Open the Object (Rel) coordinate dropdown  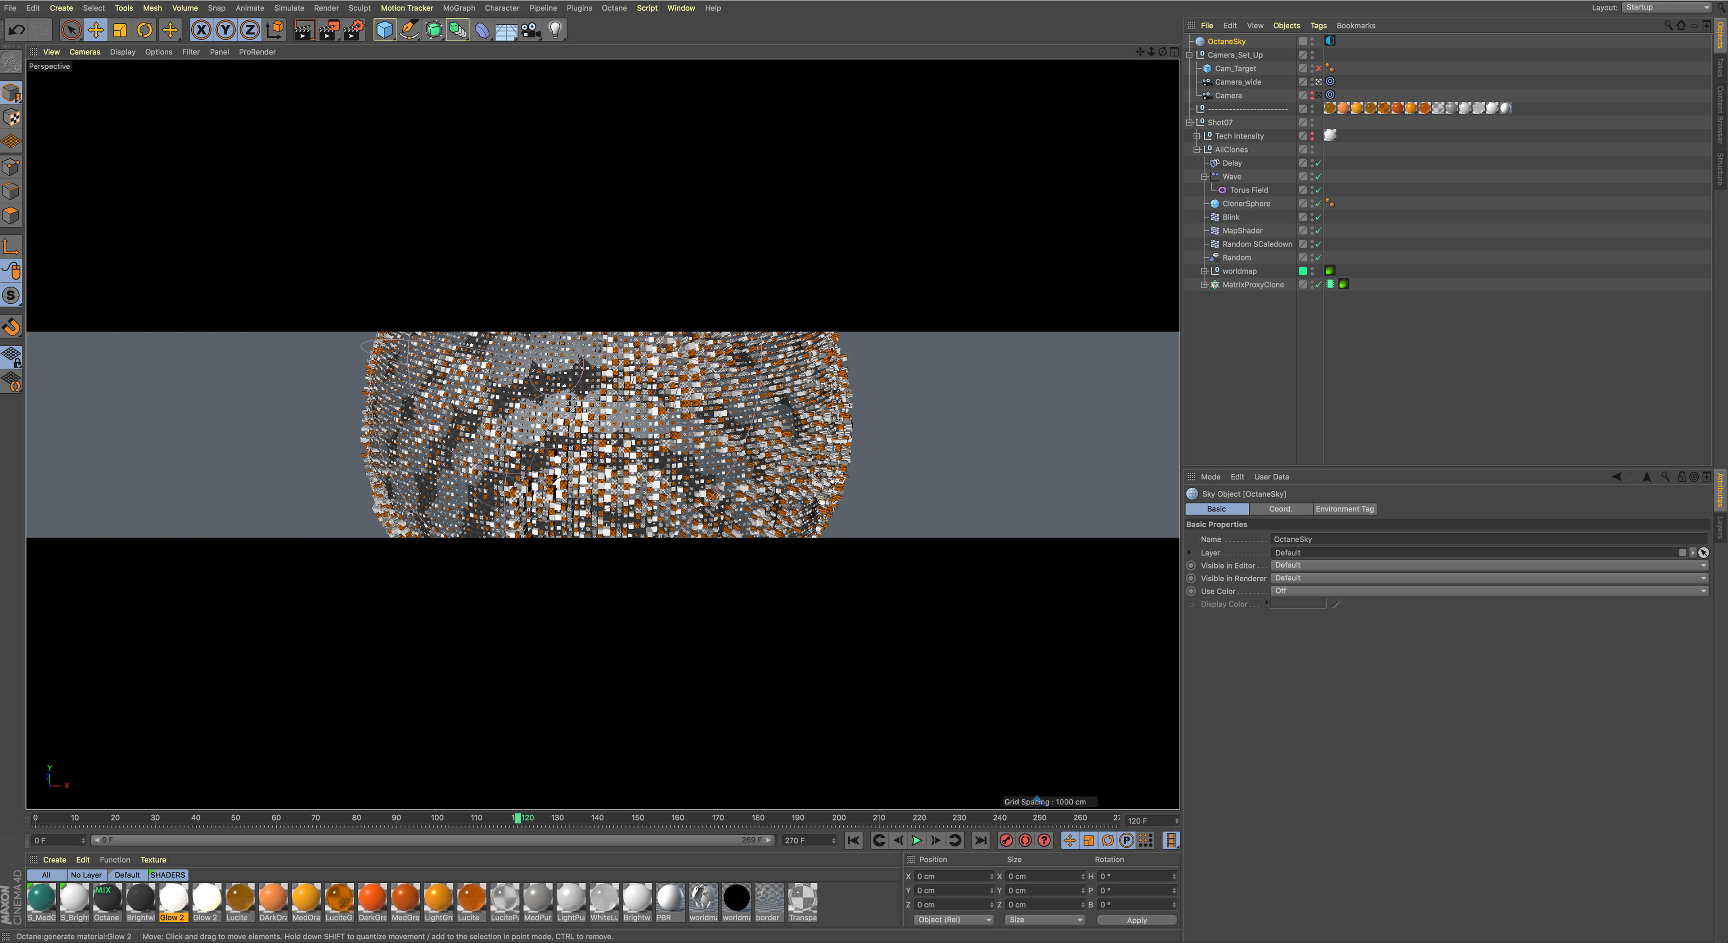tap(953, 920)
